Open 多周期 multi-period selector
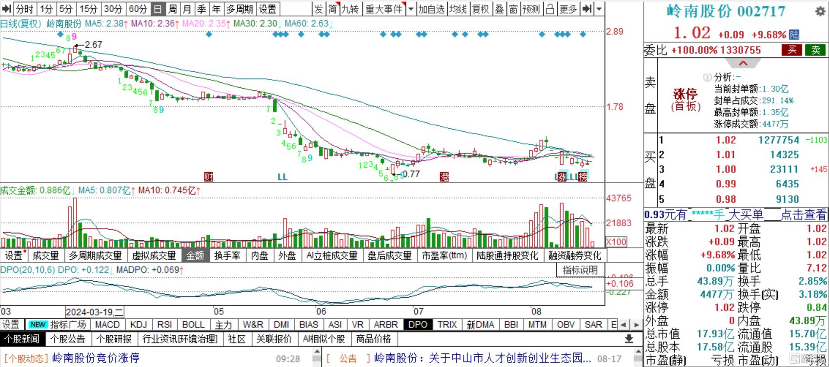 (x=239, y=9)
